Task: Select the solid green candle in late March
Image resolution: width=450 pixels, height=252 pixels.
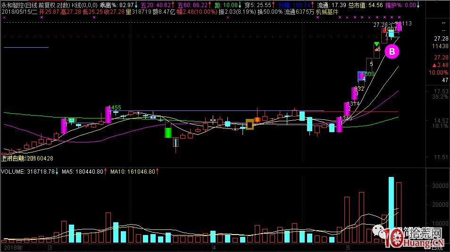Action: tap(168, 133)
